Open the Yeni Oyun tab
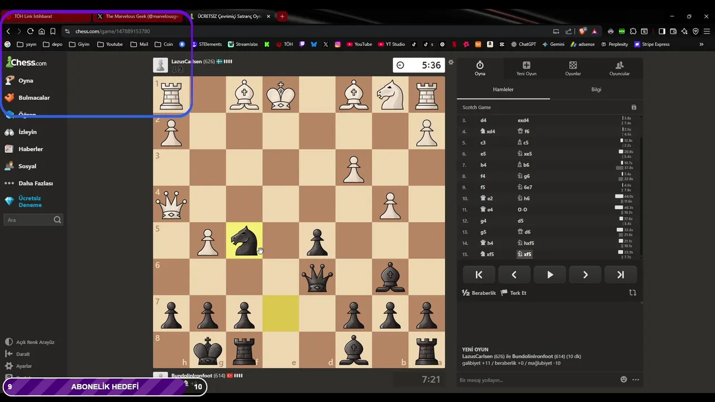 526,69
